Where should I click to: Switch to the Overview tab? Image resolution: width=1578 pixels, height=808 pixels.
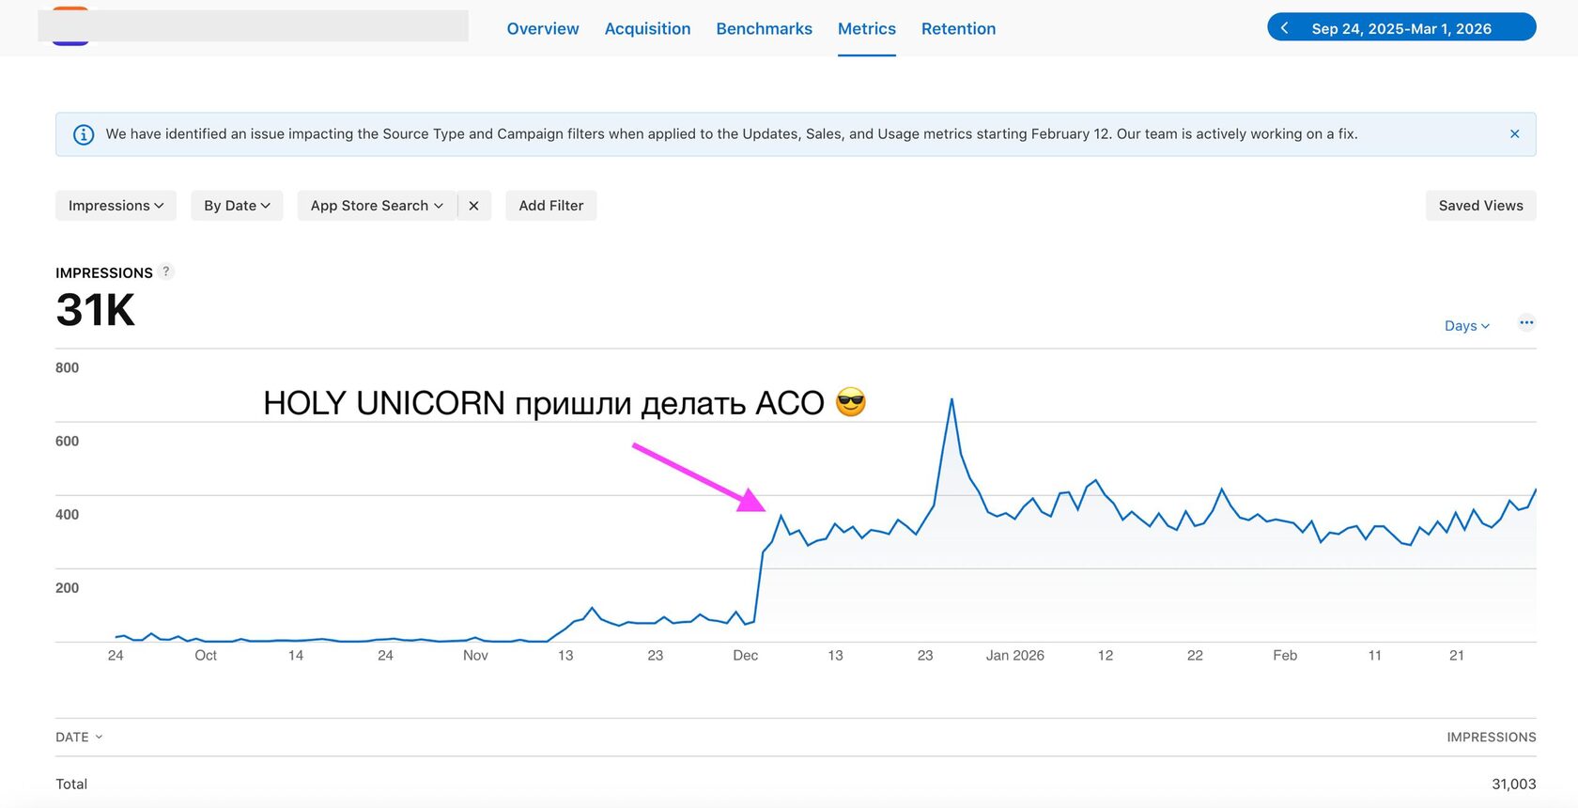(x=543, y=29)
